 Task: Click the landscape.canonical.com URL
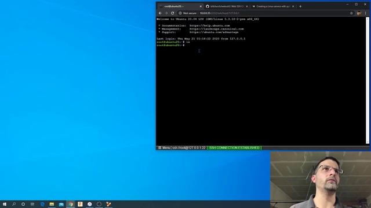[216, 29]
